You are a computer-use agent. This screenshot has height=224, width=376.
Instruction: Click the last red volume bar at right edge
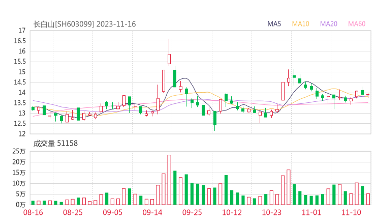368,199
